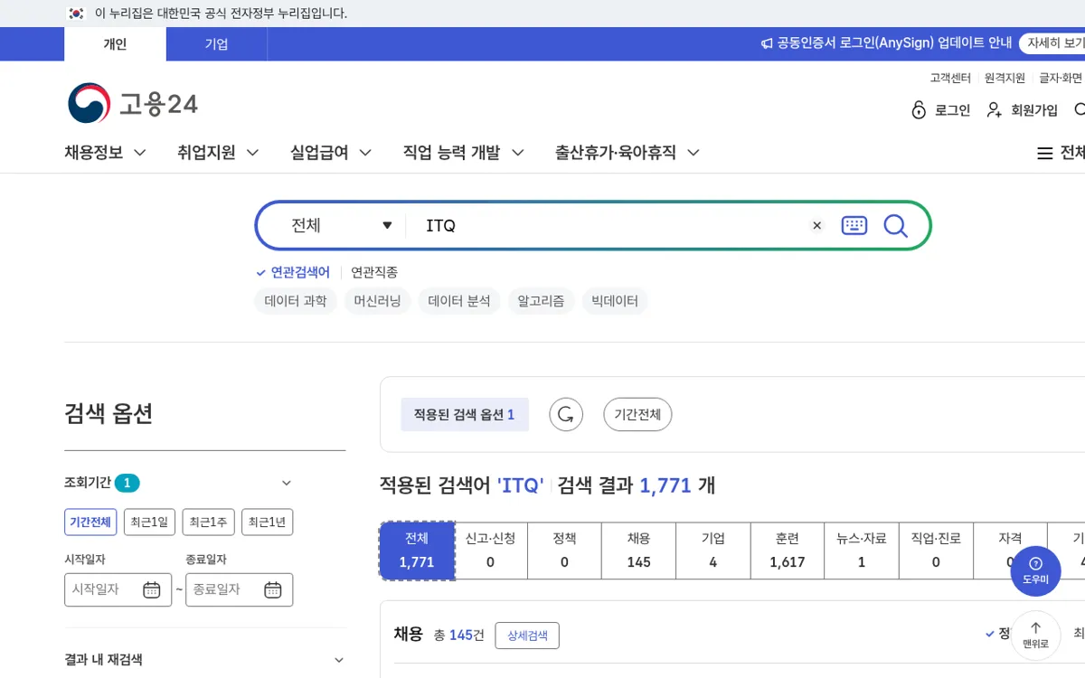Click the 시작일자 date input
The height and width of the screenshot is (678, 1085).
tap(118, 589)
